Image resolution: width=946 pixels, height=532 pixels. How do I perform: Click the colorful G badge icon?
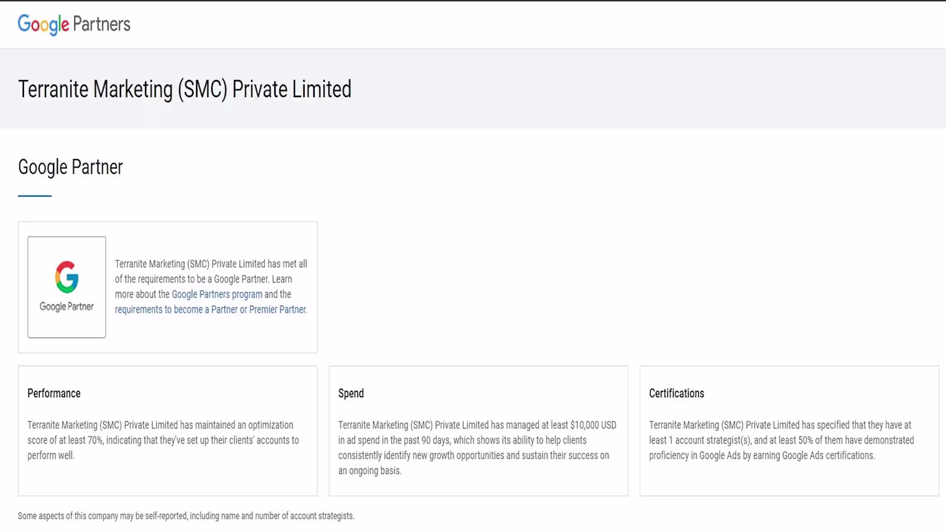(67, 277)
